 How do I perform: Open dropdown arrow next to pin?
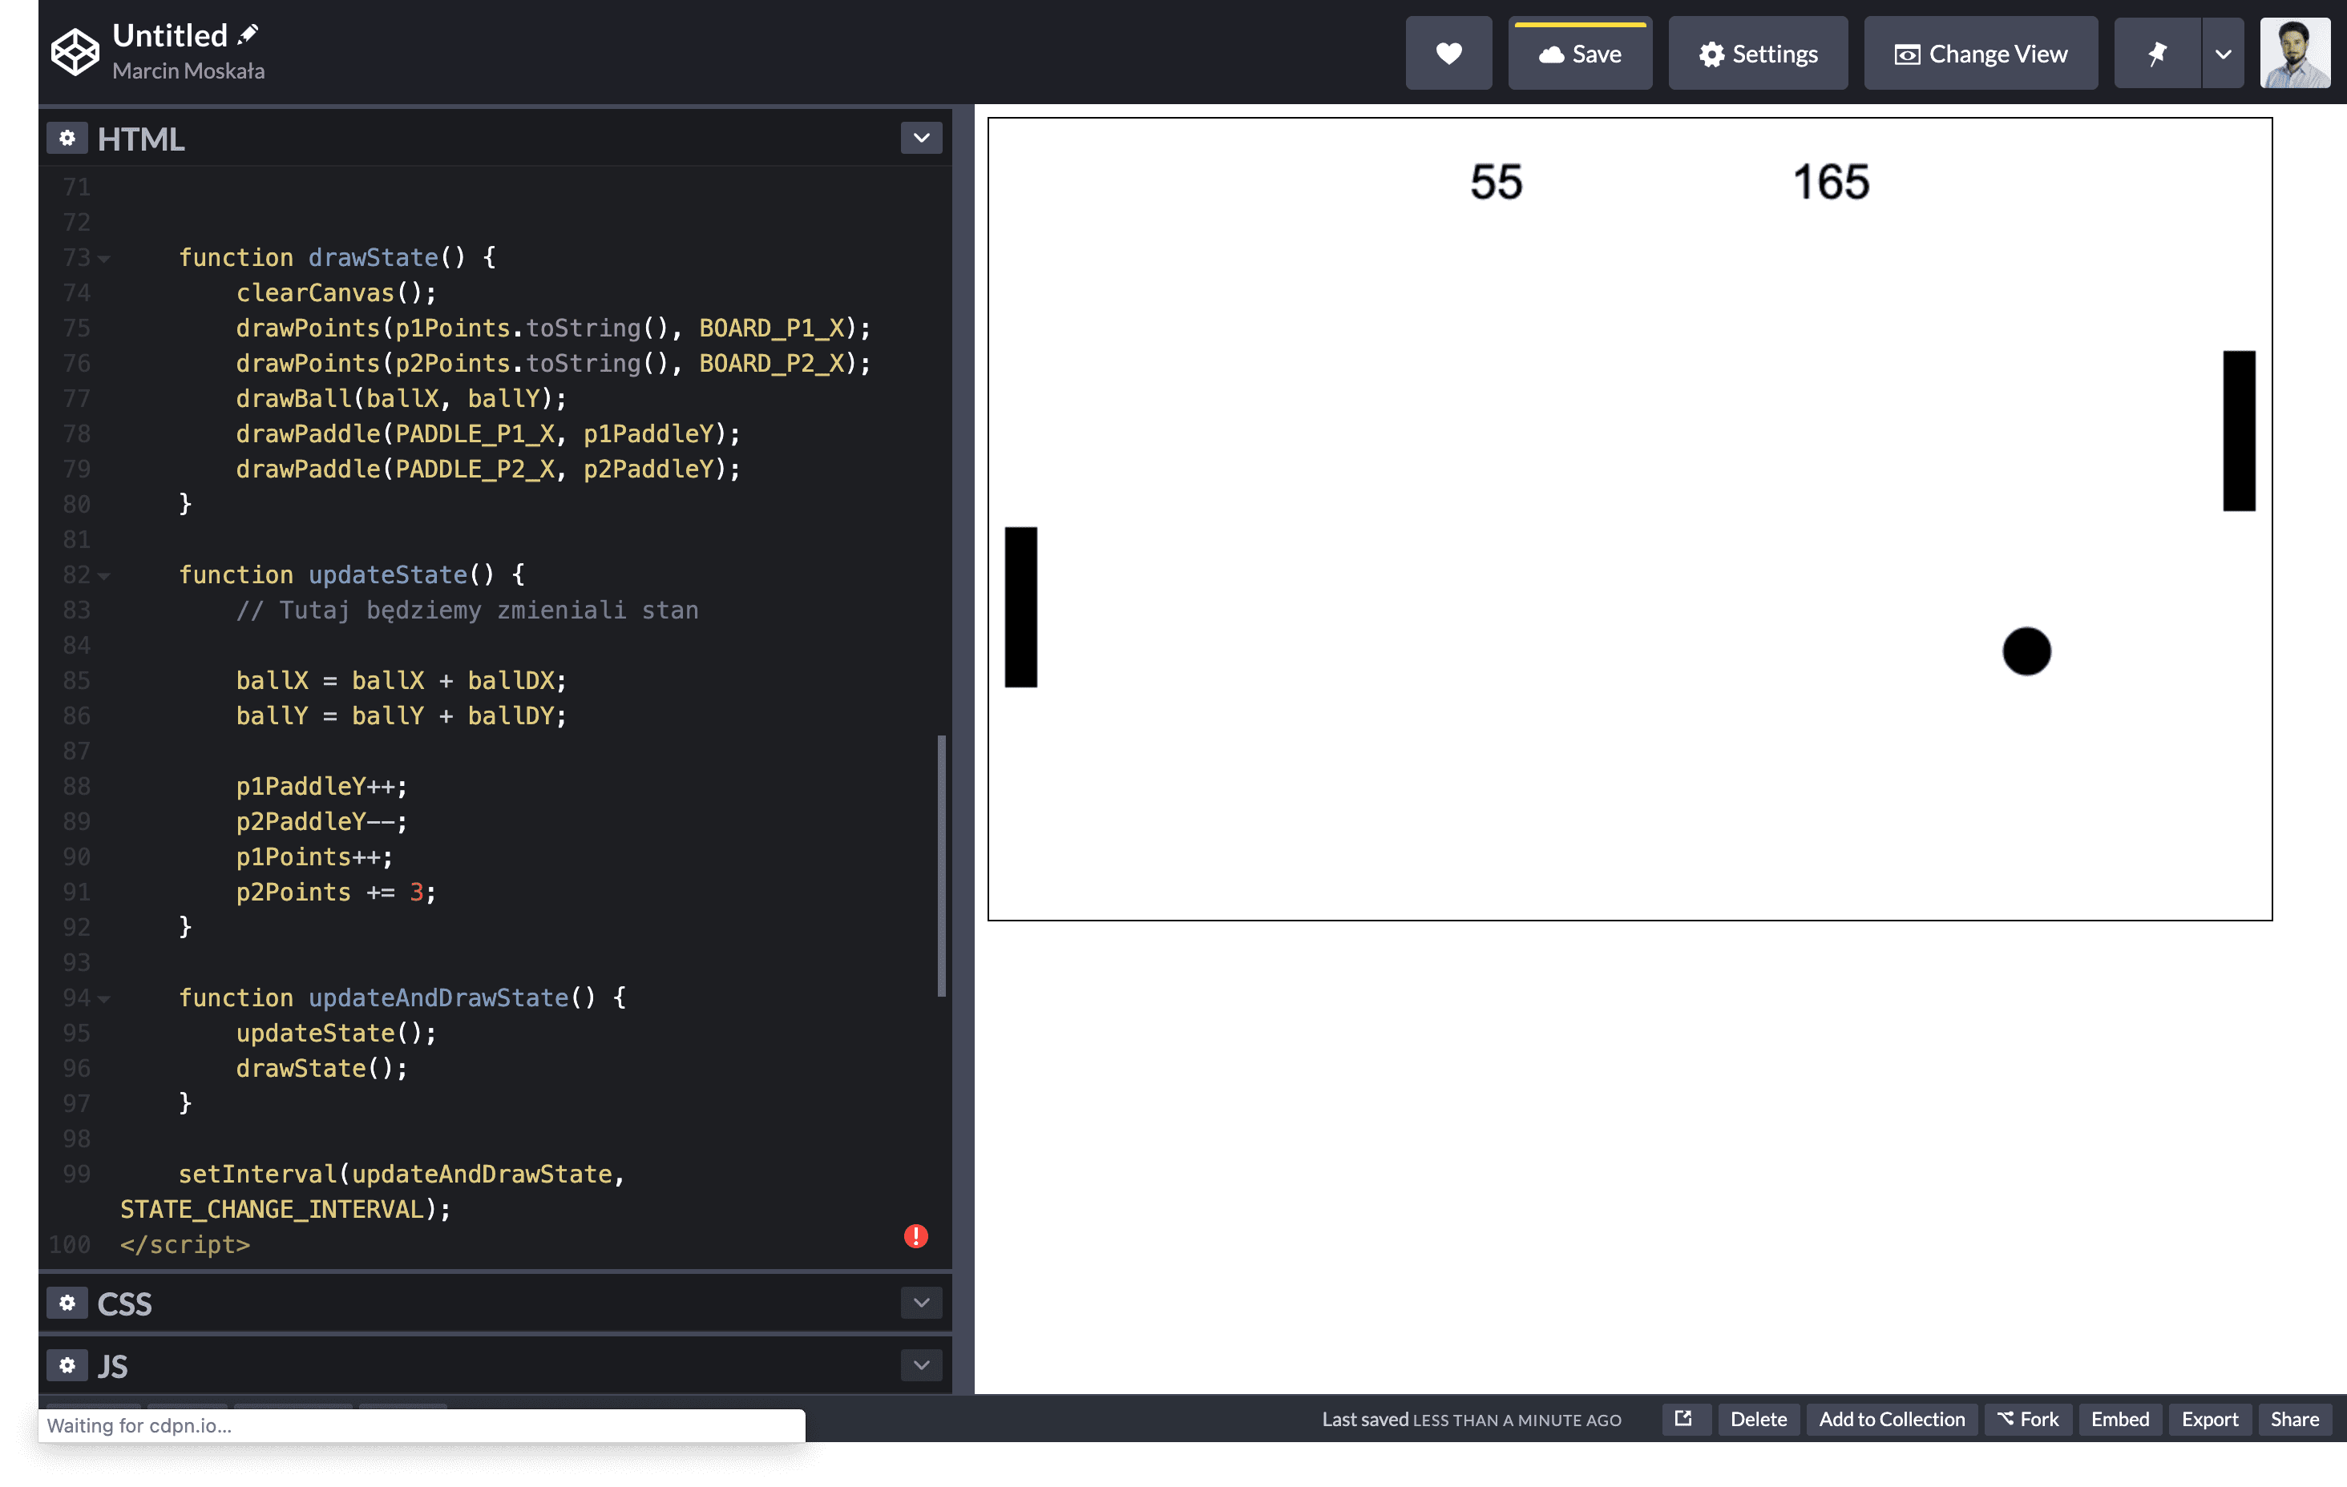[x=2222, y=54]
